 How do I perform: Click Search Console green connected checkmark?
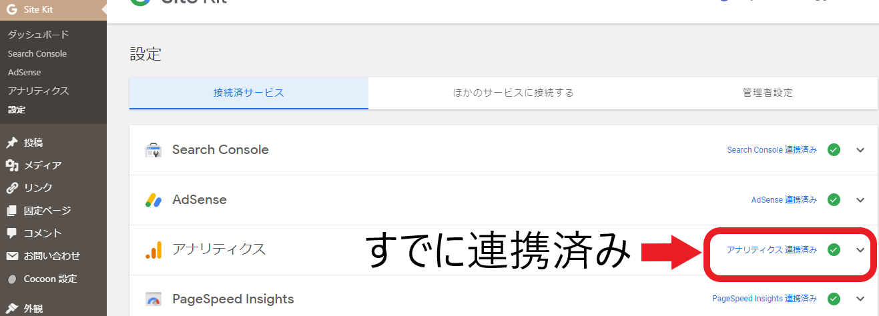pos(834,150)
